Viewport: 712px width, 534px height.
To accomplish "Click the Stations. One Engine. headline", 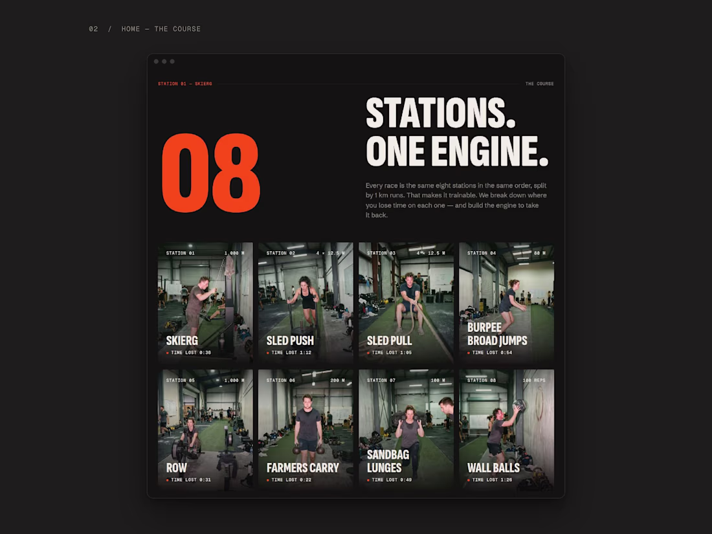I will click(x=457, y=131).
